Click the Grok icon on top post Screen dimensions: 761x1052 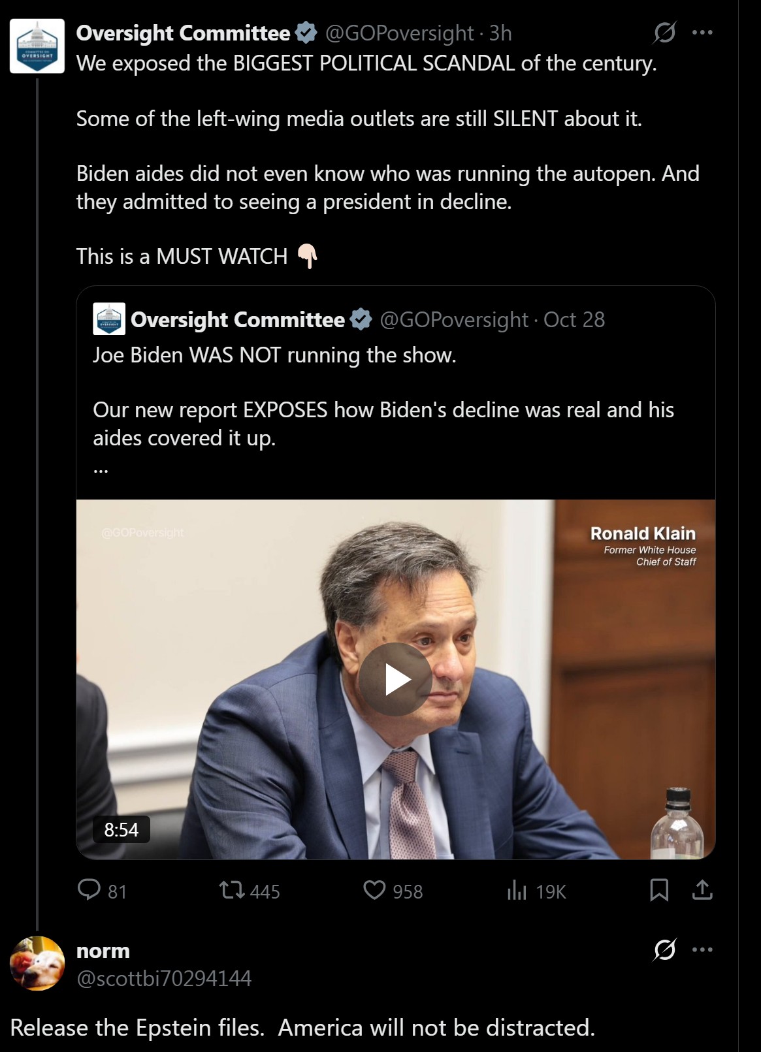pyautogui.click(x=664, y=33)
